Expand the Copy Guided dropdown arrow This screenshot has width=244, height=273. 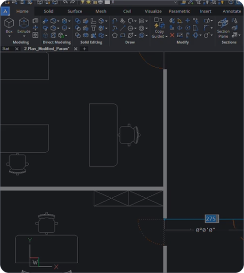[167, 36]
